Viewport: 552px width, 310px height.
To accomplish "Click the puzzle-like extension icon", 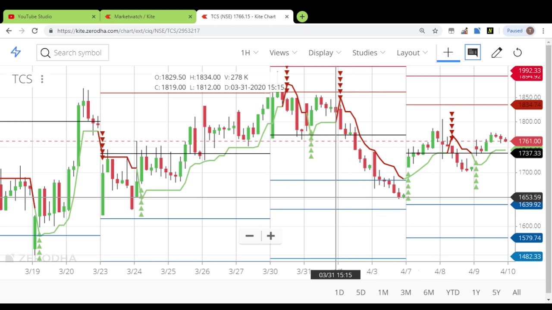I will point(464,31).
